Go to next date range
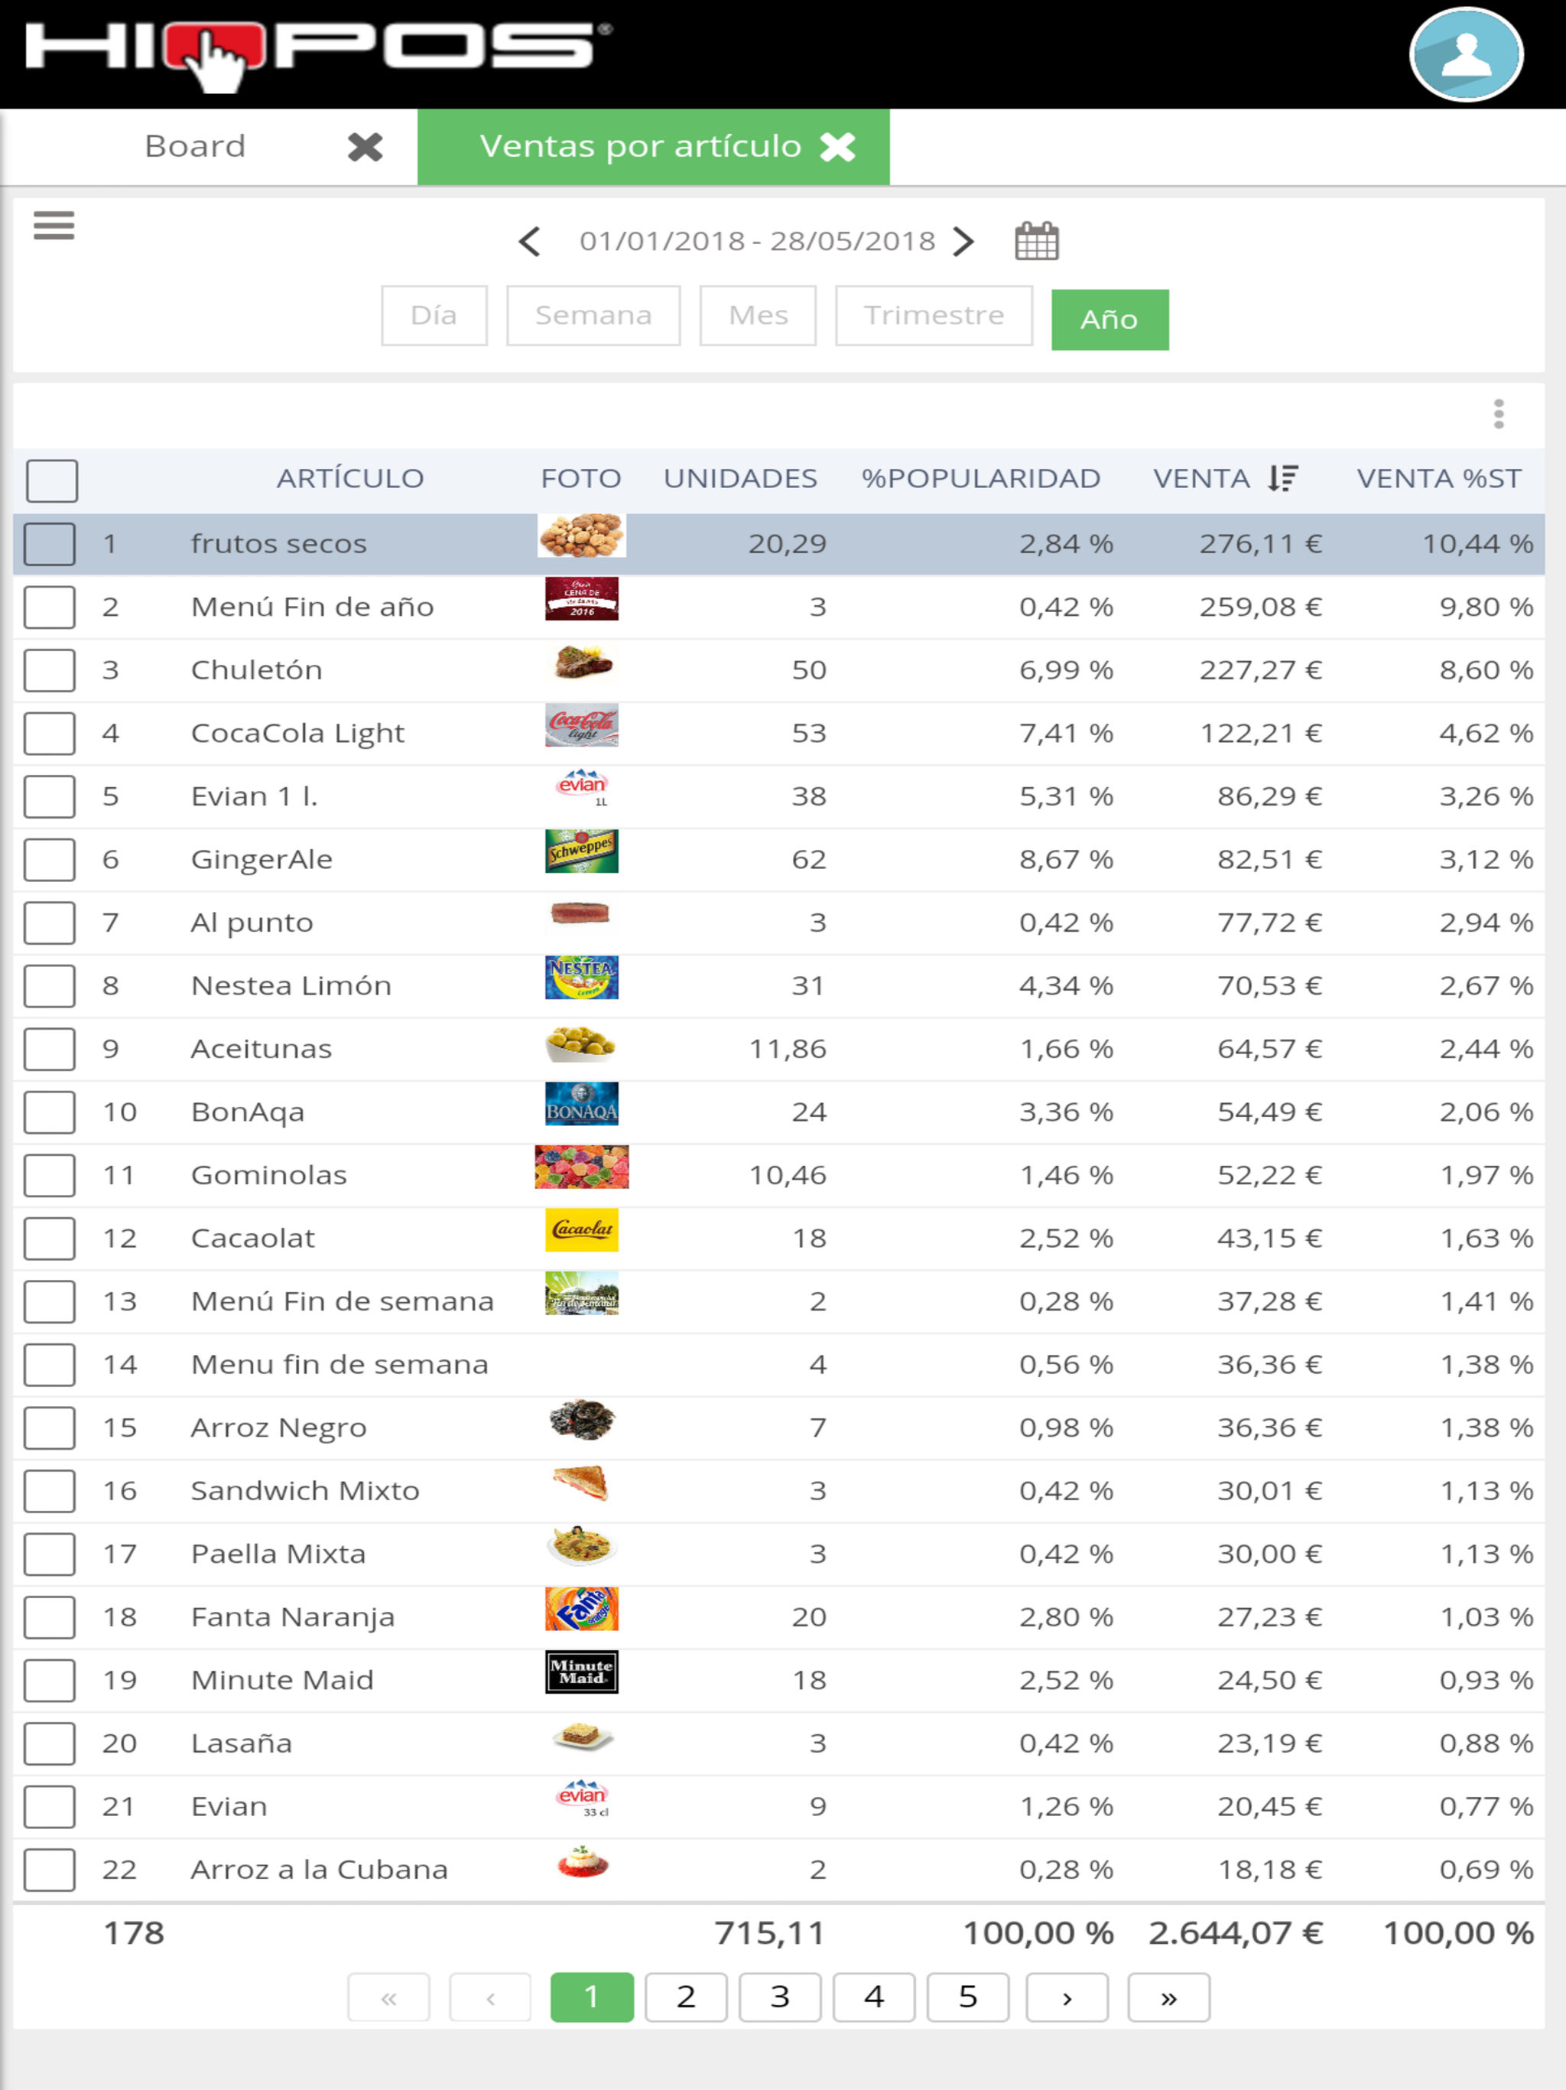 (x=963, y=242)
